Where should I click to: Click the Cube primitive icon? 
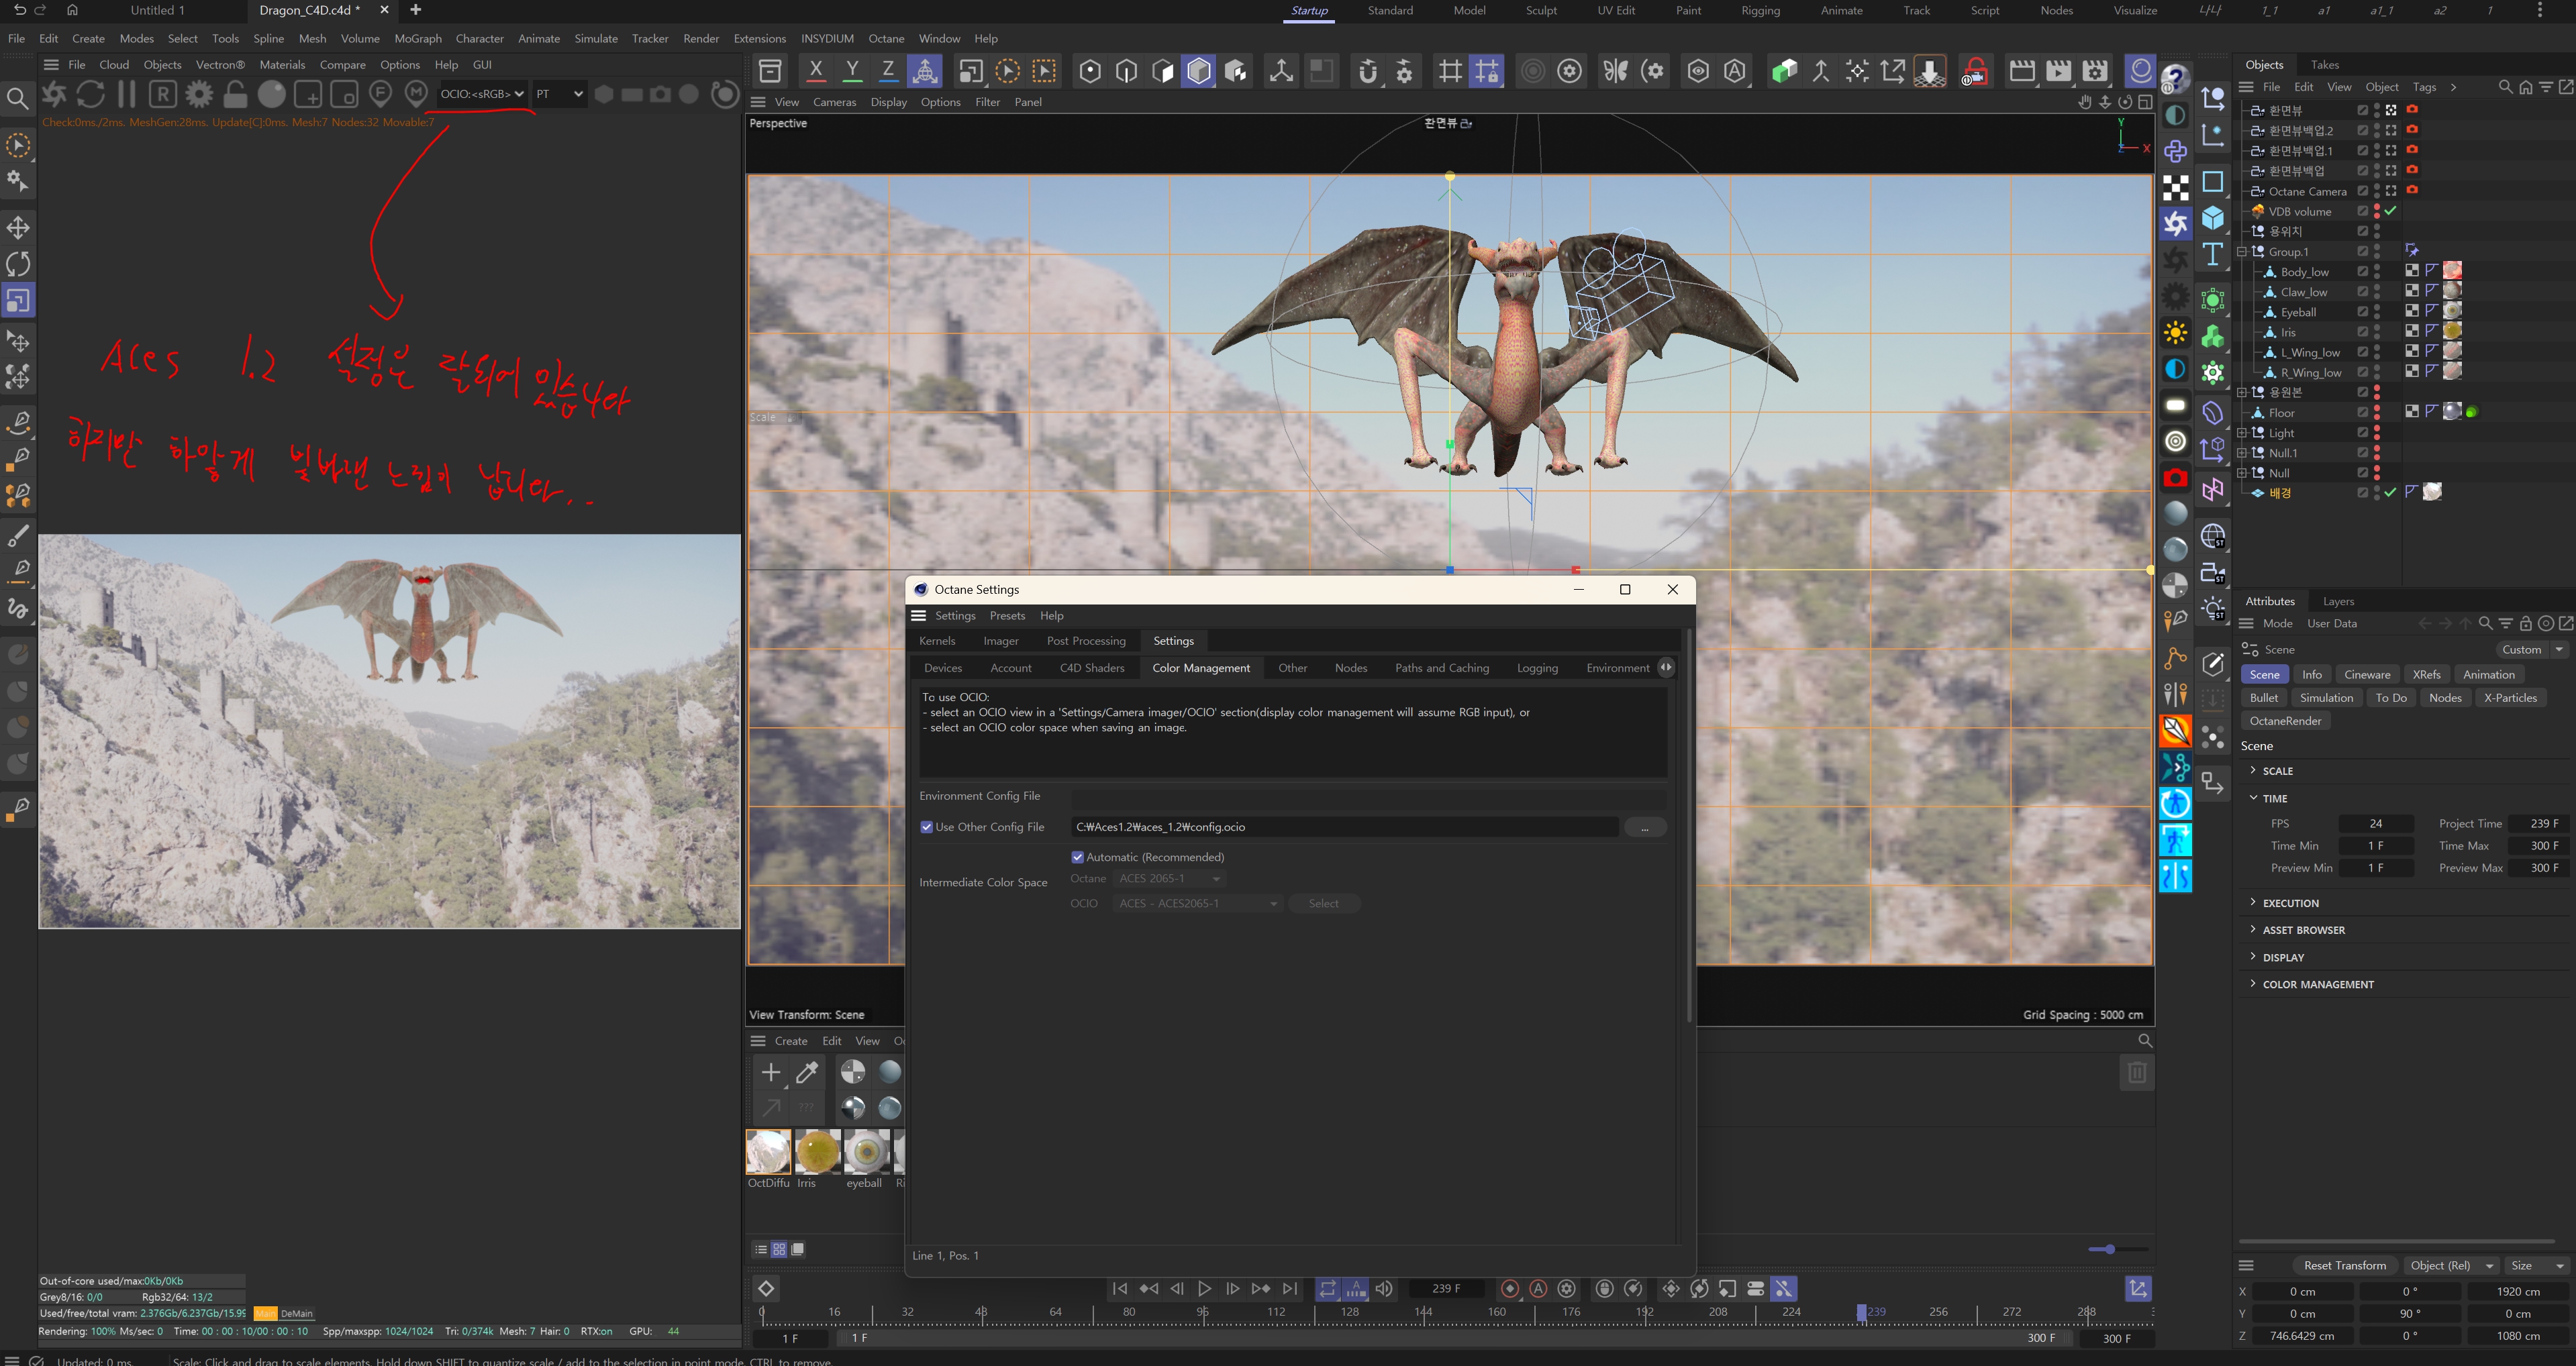coord(2213,218)
